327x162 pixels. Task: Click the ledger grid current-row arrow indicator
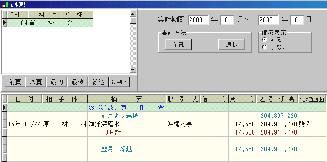tap(4, 107)
